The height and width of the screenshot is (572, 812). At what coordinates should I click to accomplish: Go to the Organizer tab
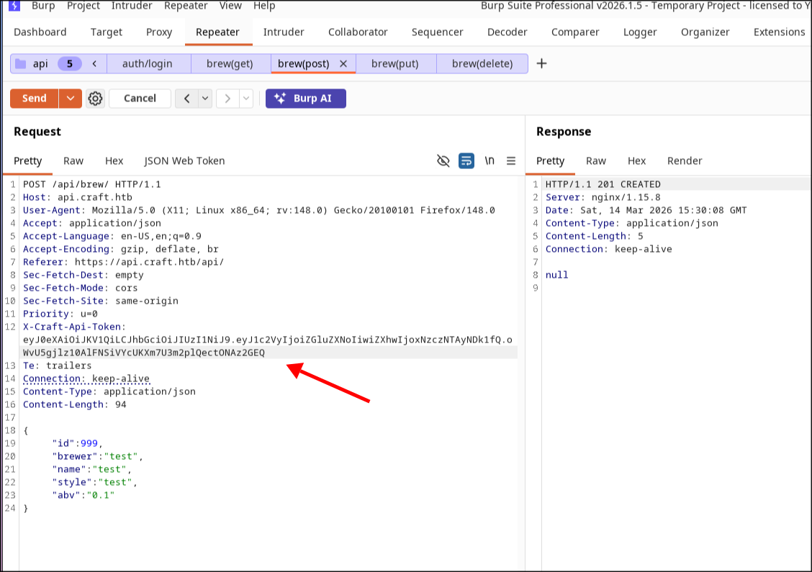coord(705,32)
